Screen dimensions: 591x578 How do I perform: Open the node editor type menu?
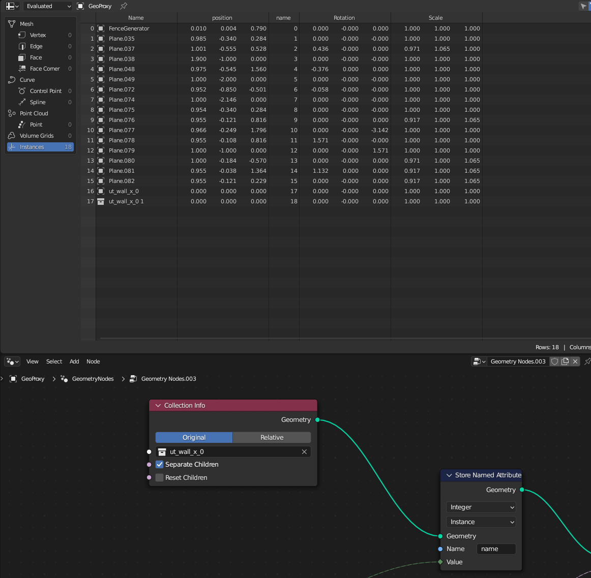(x=12, y=362)
